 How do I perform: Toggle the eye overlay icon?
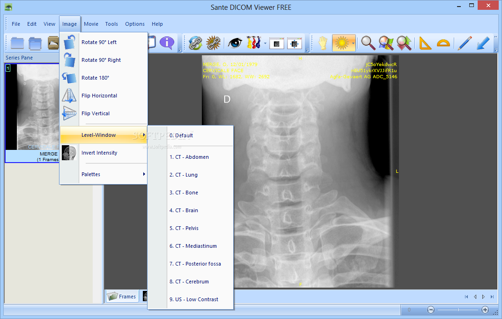click(x=235, y=43)
